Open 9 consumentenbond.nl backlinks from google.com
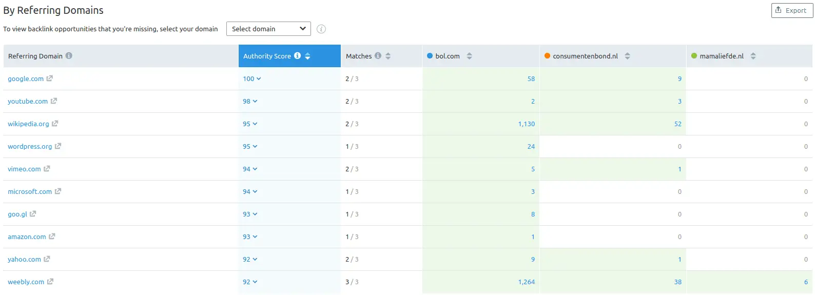 680,78
